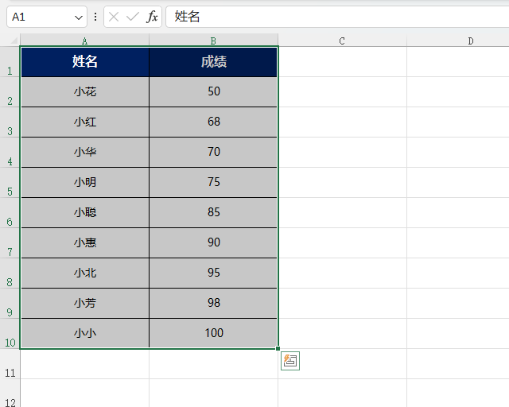Select column D header
This screenshot has width=509, height=407.
[x=458, y=41]
